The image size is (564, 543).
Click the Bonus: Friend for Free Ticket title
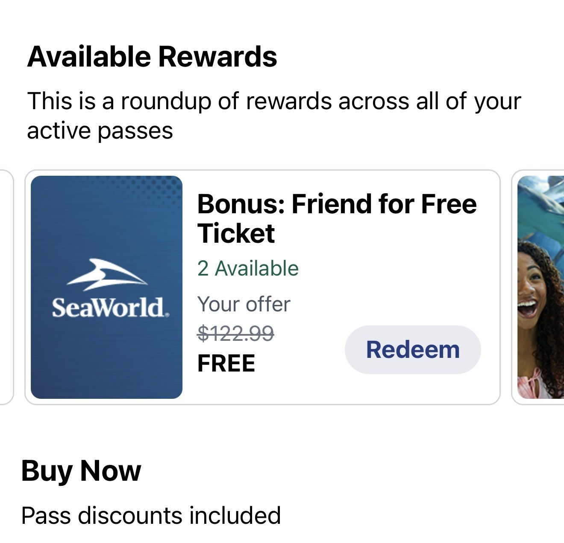[337, 218]
